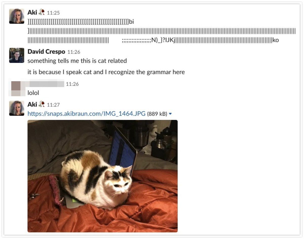
Task: Select the "I speak cat" message line
Action: point(106,72)
